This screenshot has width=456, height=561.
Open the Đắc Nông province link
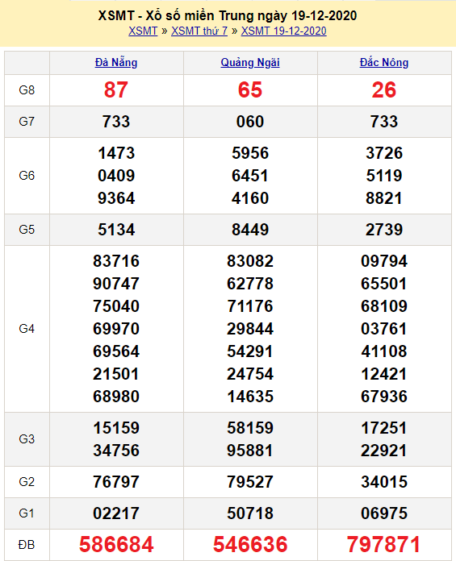tap(384, 63)
